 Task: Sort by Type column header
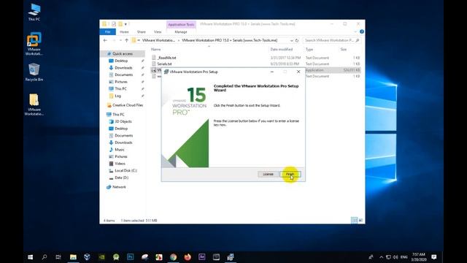coord(309,49)
